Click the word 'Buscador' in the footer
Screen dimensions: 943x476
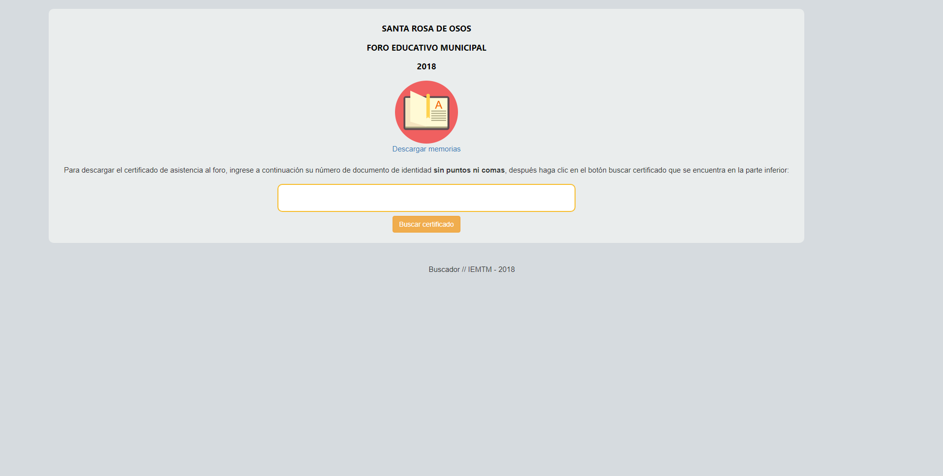444,269
